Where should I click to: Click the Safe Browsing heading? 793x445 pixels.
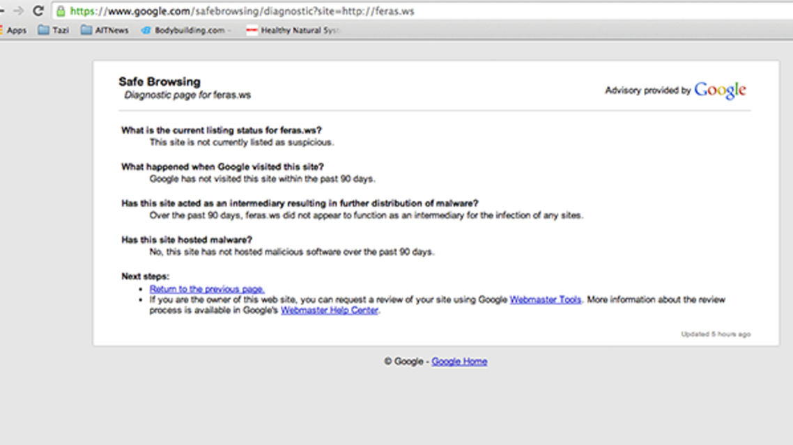click(160, 81)
